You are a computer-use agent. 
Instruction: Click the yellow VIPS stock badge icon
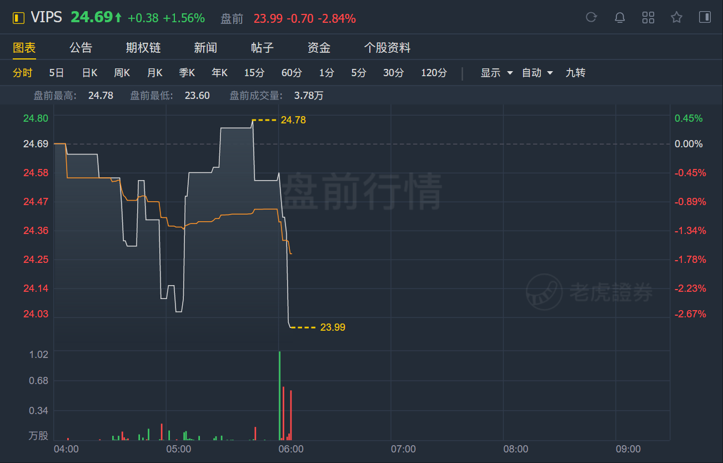[x=18, y=18]
